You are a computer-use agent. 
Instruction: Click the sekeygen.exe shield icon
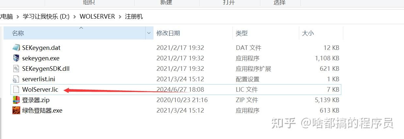(x=16, y=58)
